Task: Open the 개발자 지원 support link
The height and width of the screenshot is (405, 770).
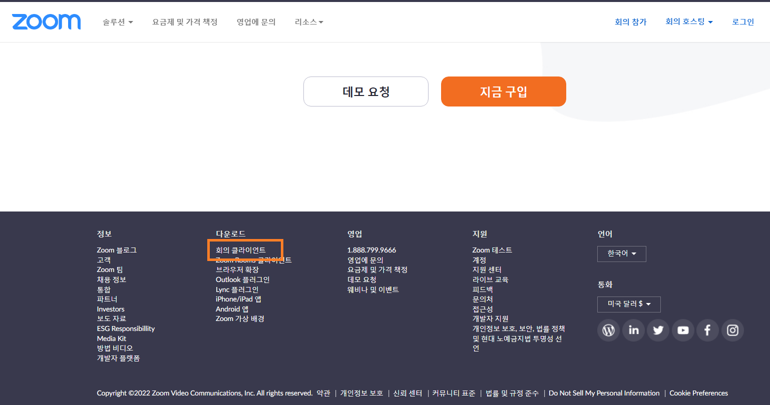Action: tap(491, 318)
